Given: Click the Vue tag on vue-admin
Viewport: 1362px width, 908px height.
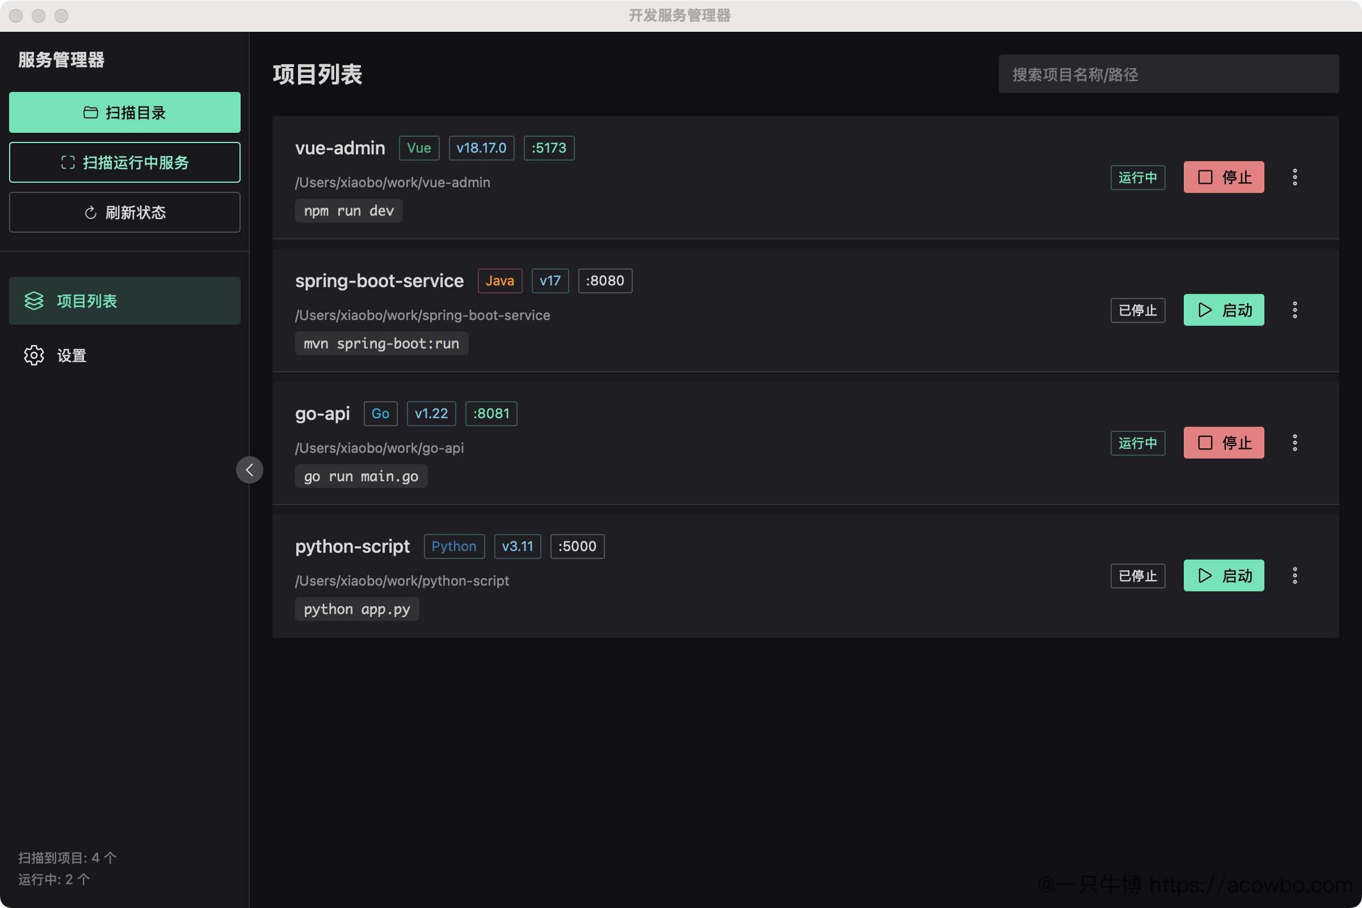Looking at the screenshot, I should point(419,148).
